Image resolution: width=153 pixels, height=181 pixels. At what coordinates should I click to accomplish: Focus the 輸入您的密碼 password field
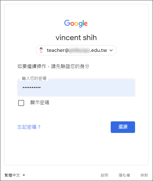point(76,87)
